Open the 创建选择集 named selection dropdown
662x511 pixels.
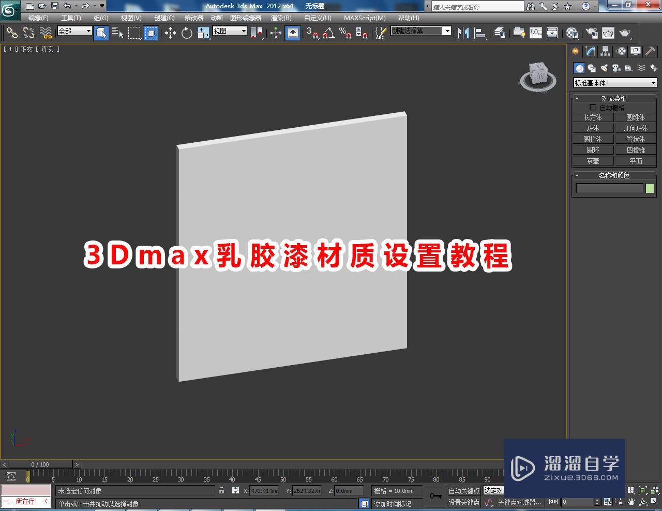click(x=421, y=31)
